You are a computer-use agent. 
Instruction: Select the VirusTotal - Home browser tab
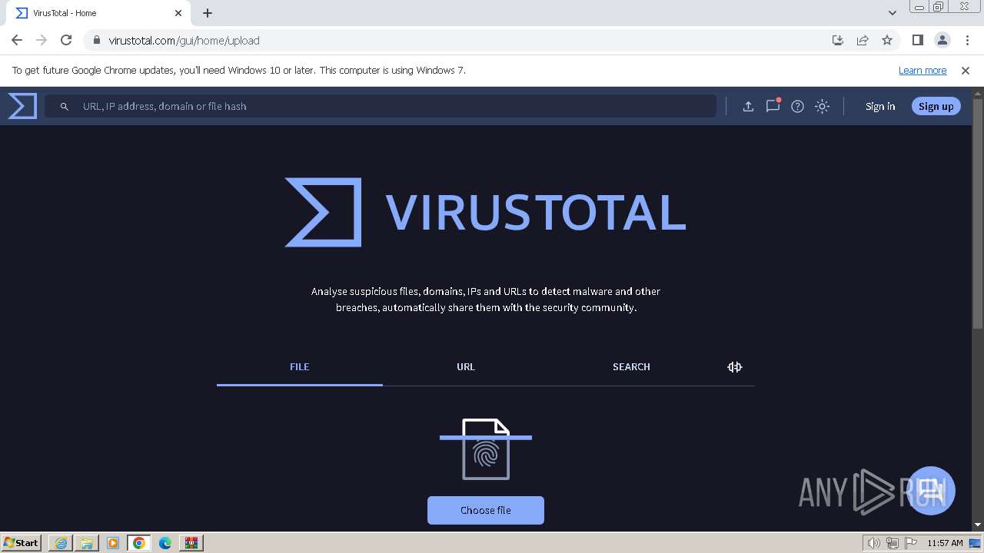tap(98, 13)
